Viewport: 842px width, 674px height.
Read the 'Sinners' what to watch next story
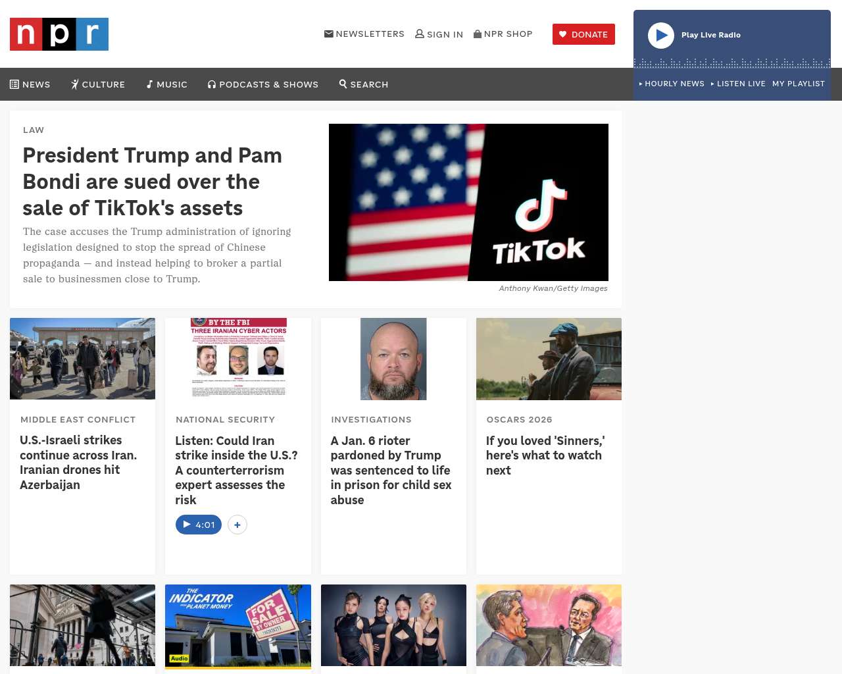(x=545, y=455)
